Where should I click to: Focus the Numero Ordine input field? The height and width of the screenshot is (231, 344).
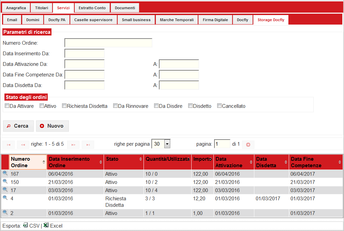[108, 43]
